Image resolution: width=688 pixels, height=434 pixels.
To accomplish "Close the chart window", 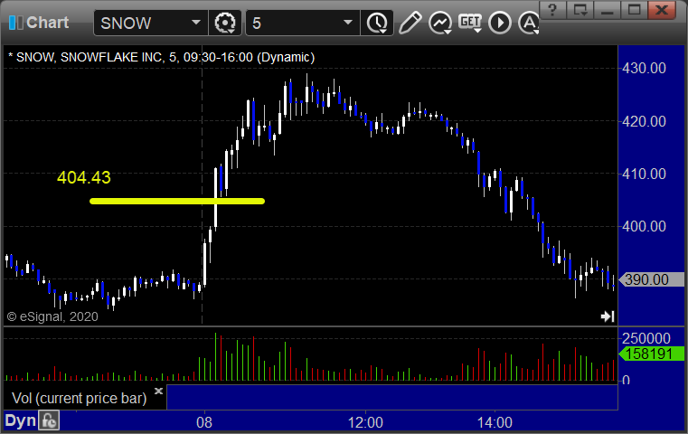I will click(662, 10).
